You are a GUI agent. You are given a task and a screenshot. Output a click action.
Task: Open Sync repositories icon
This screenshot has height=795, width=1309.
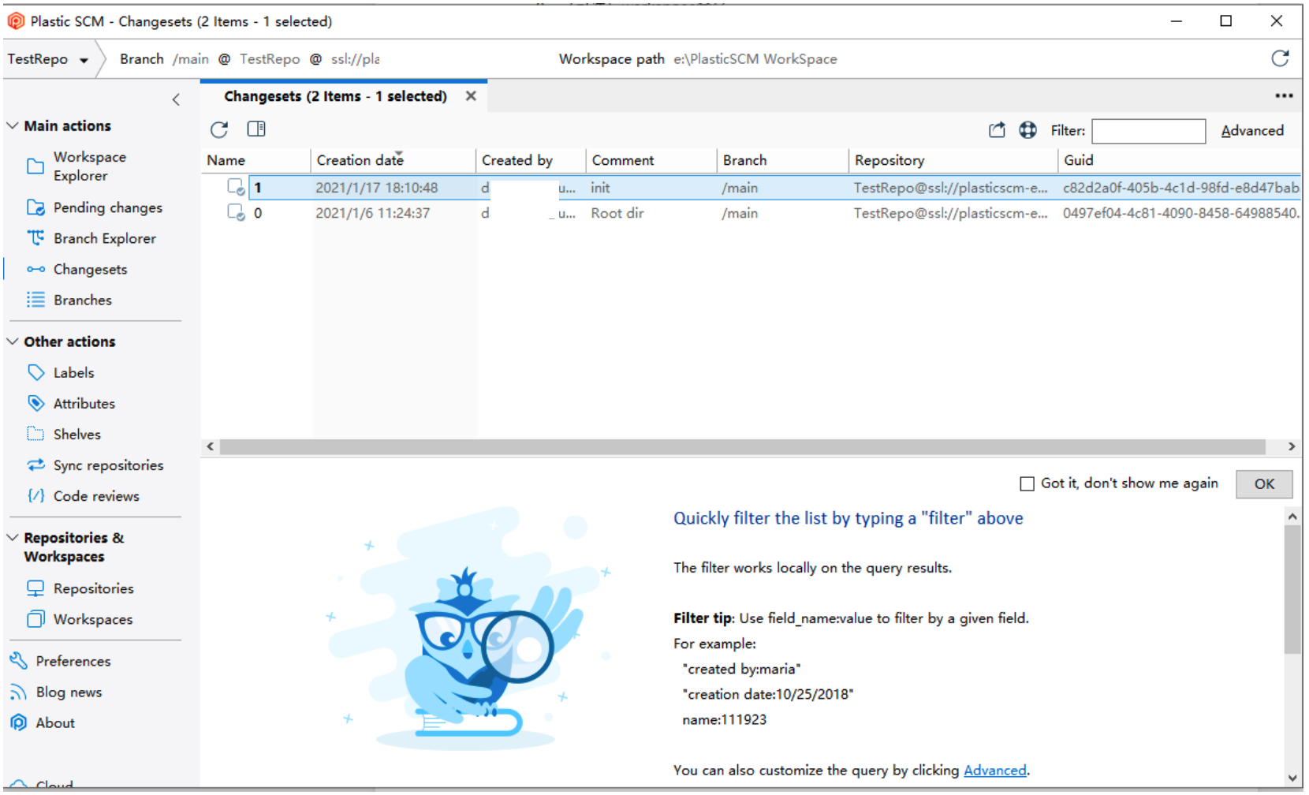(35, 465)
